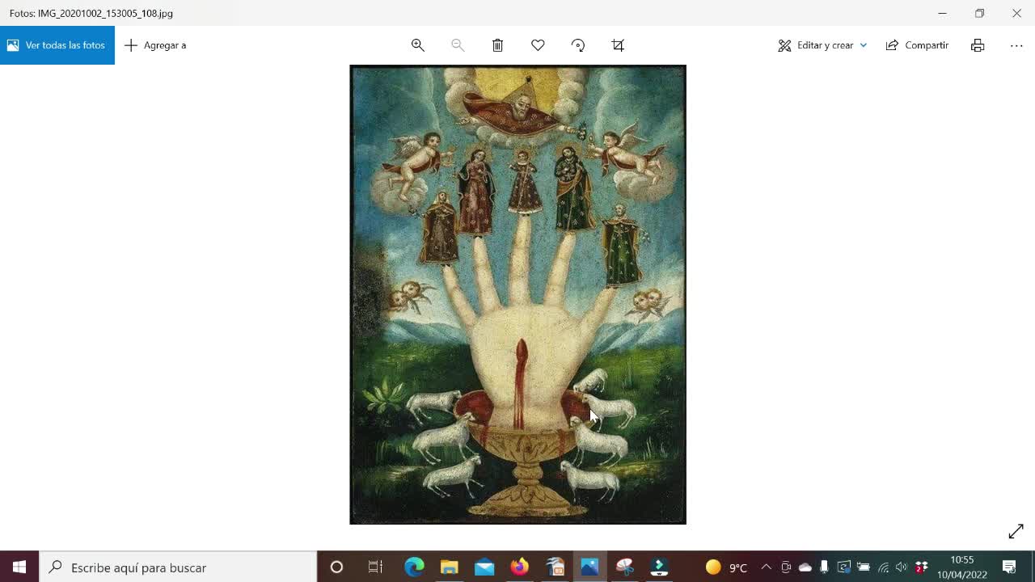Screen dimensions: 1035x582
Task: Enter full screen with diagonal arrows icon
Action: [1016, 531]
